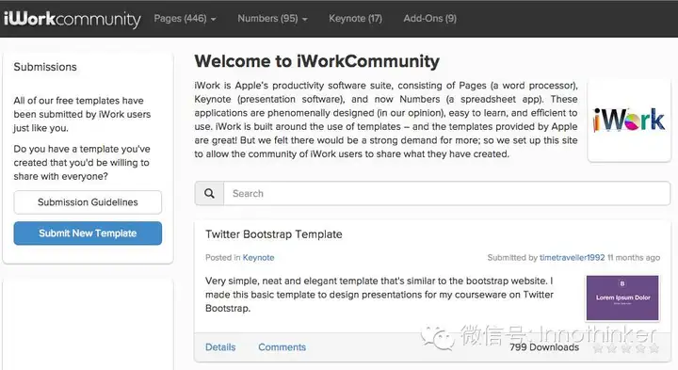Image resolution: width=678 pixels, height=370 pixels.
Task: Click the 11 months ago timestamp
Action: [634, 258]
